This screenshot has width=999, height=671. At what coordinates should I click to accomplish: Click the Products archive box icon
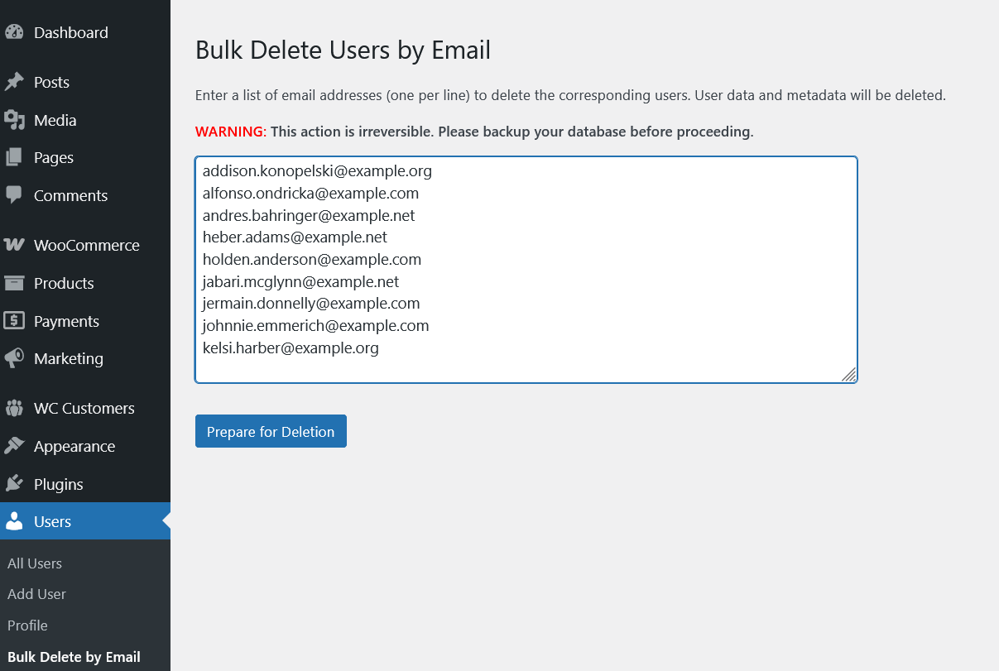tap(14, 284)
